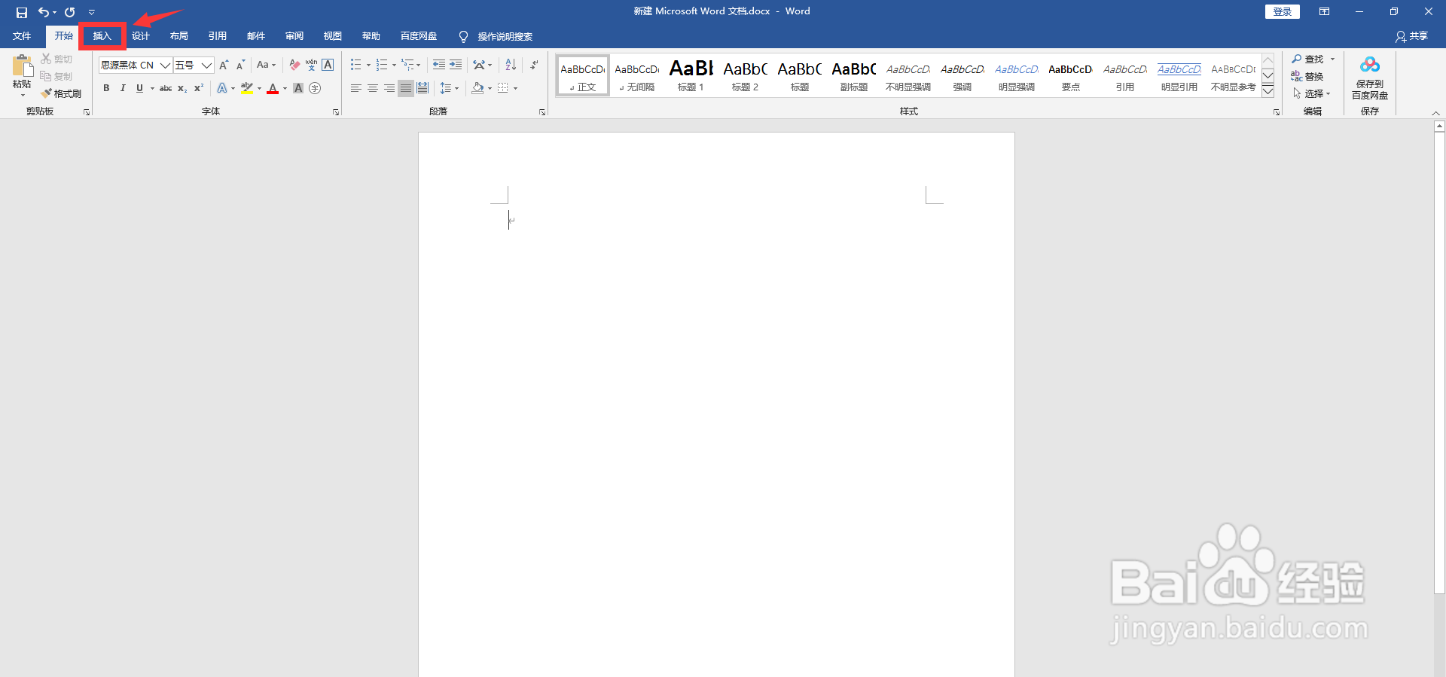Toggle Bold formatting

tap(106, 88)
